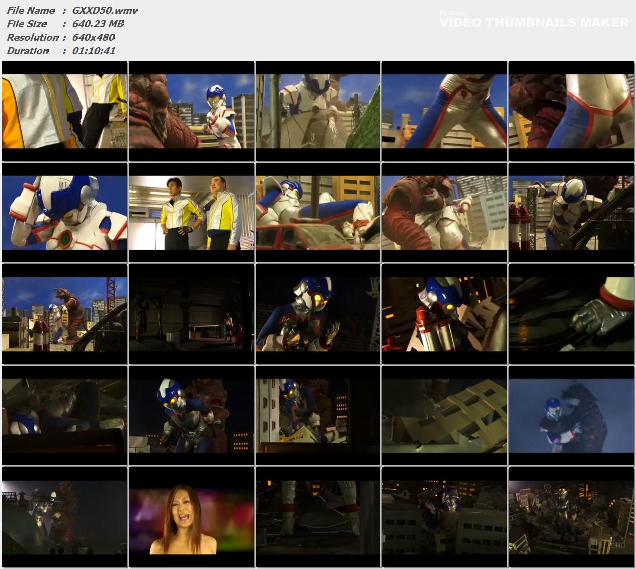This screenshot has height=569, width=636.
Task: Select night thumbnail of crouching hero with monster behind
Action: click(x=191, y=416)
